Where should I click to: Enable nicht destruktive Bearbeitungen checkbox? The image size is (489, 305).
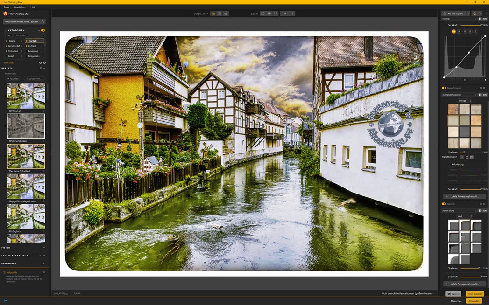tap(379, 293)
